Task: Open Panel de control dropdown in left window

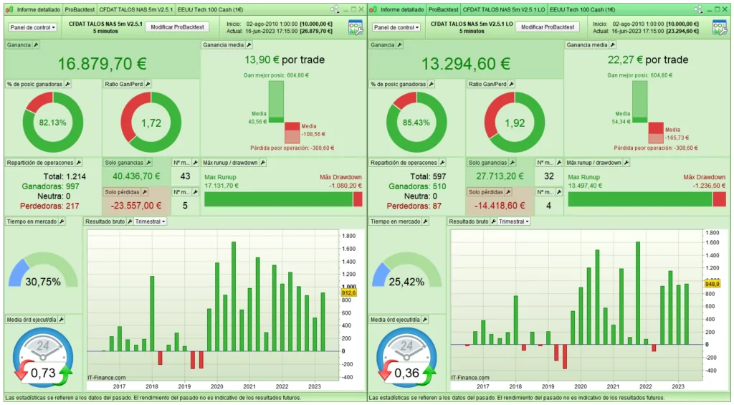Action: tap(33, 28)
